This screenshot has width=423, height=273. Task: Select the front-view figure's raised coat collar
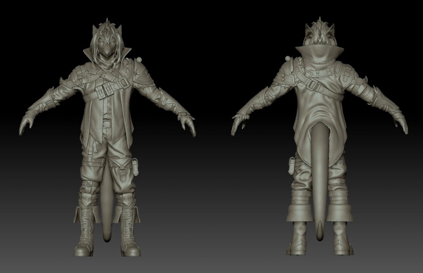124,54
